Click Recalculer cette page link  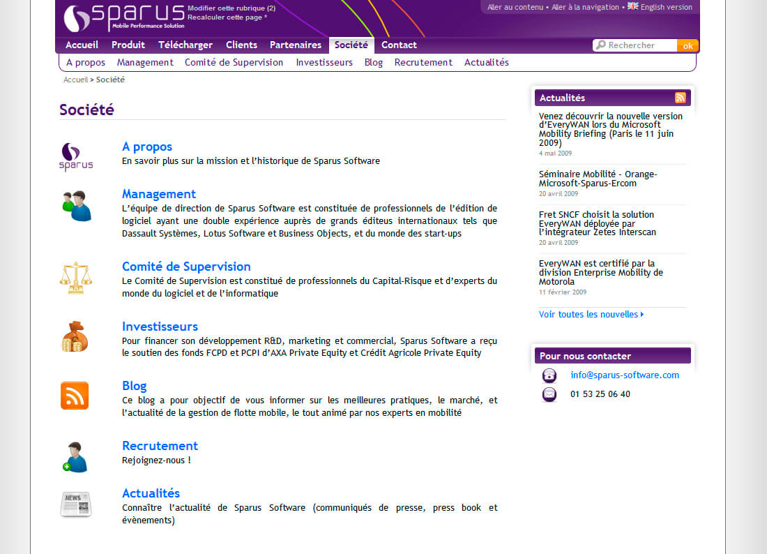click(x=227, y=17)
